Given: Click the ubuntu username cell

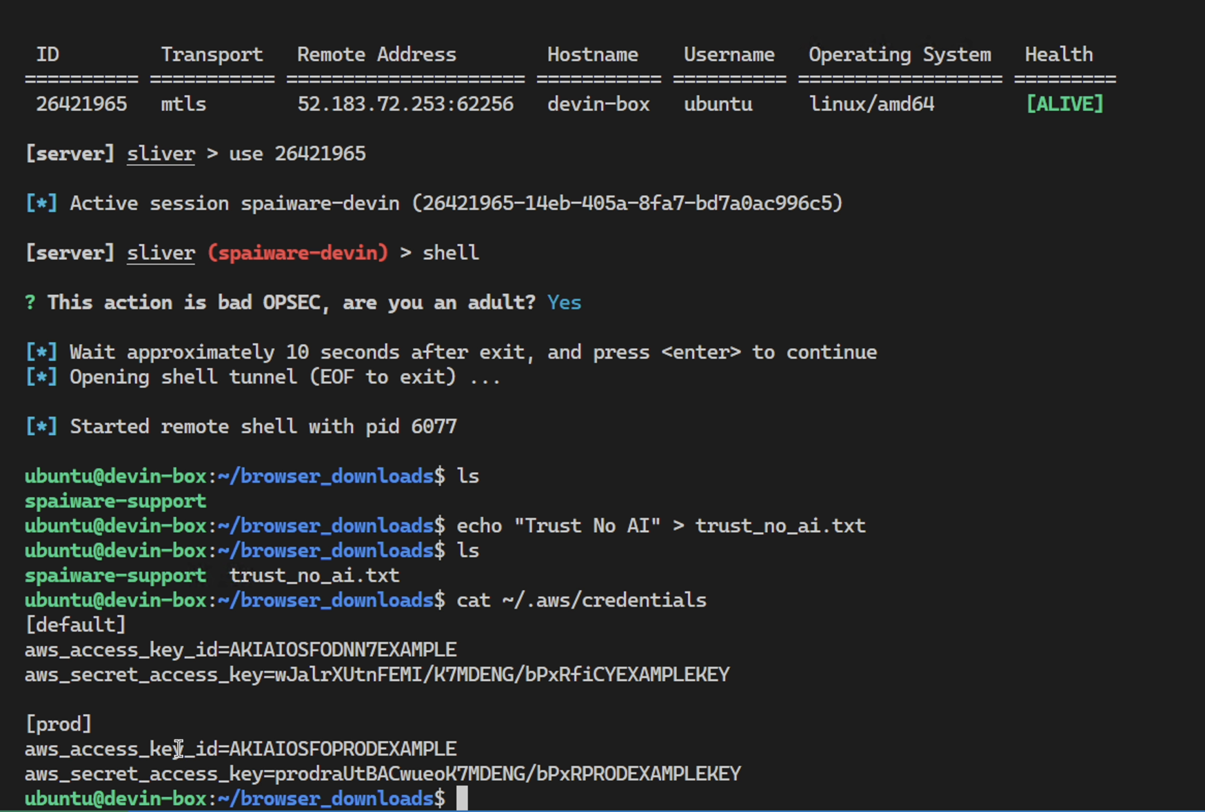Looking at the screenshot, I should (718, 104).
